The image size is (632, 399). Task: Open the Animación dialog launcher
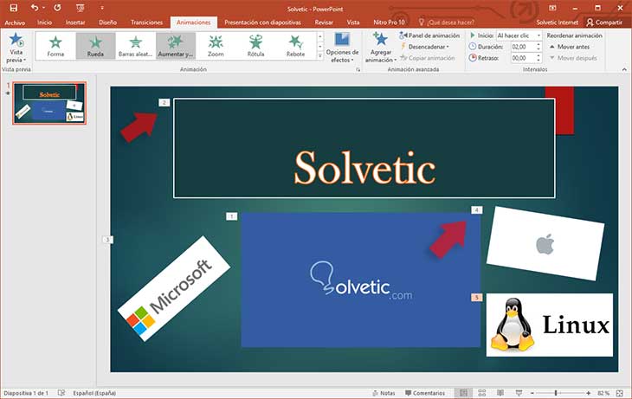tap(358, 70)
